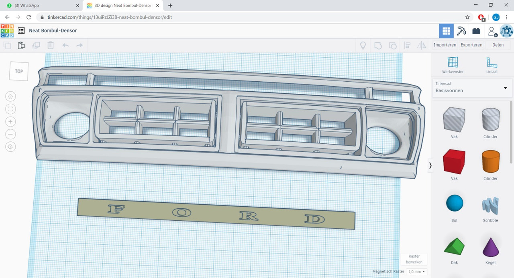Click the Align tool icon
The width and height of the screenshot is (514, 278).
[x=407, y=45]
